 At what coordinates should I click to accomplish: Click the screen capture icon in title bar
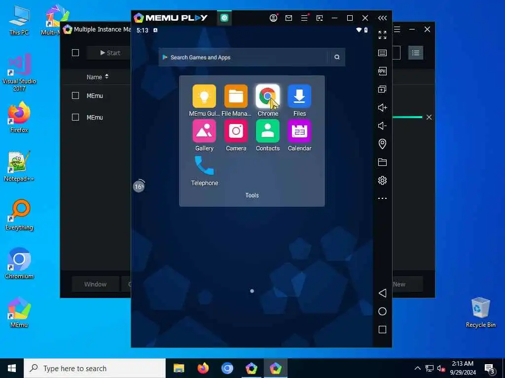click(320, 18)
